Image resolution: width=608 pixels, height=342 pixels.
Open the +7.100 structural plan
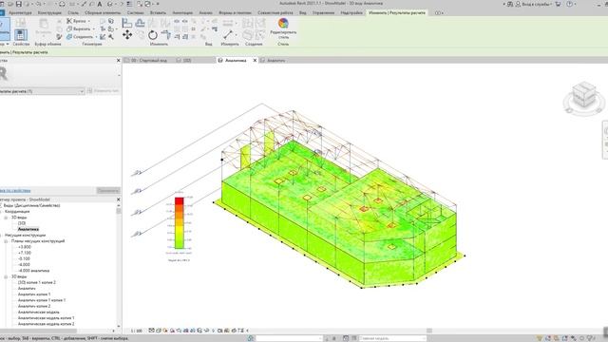pos(25,253)
